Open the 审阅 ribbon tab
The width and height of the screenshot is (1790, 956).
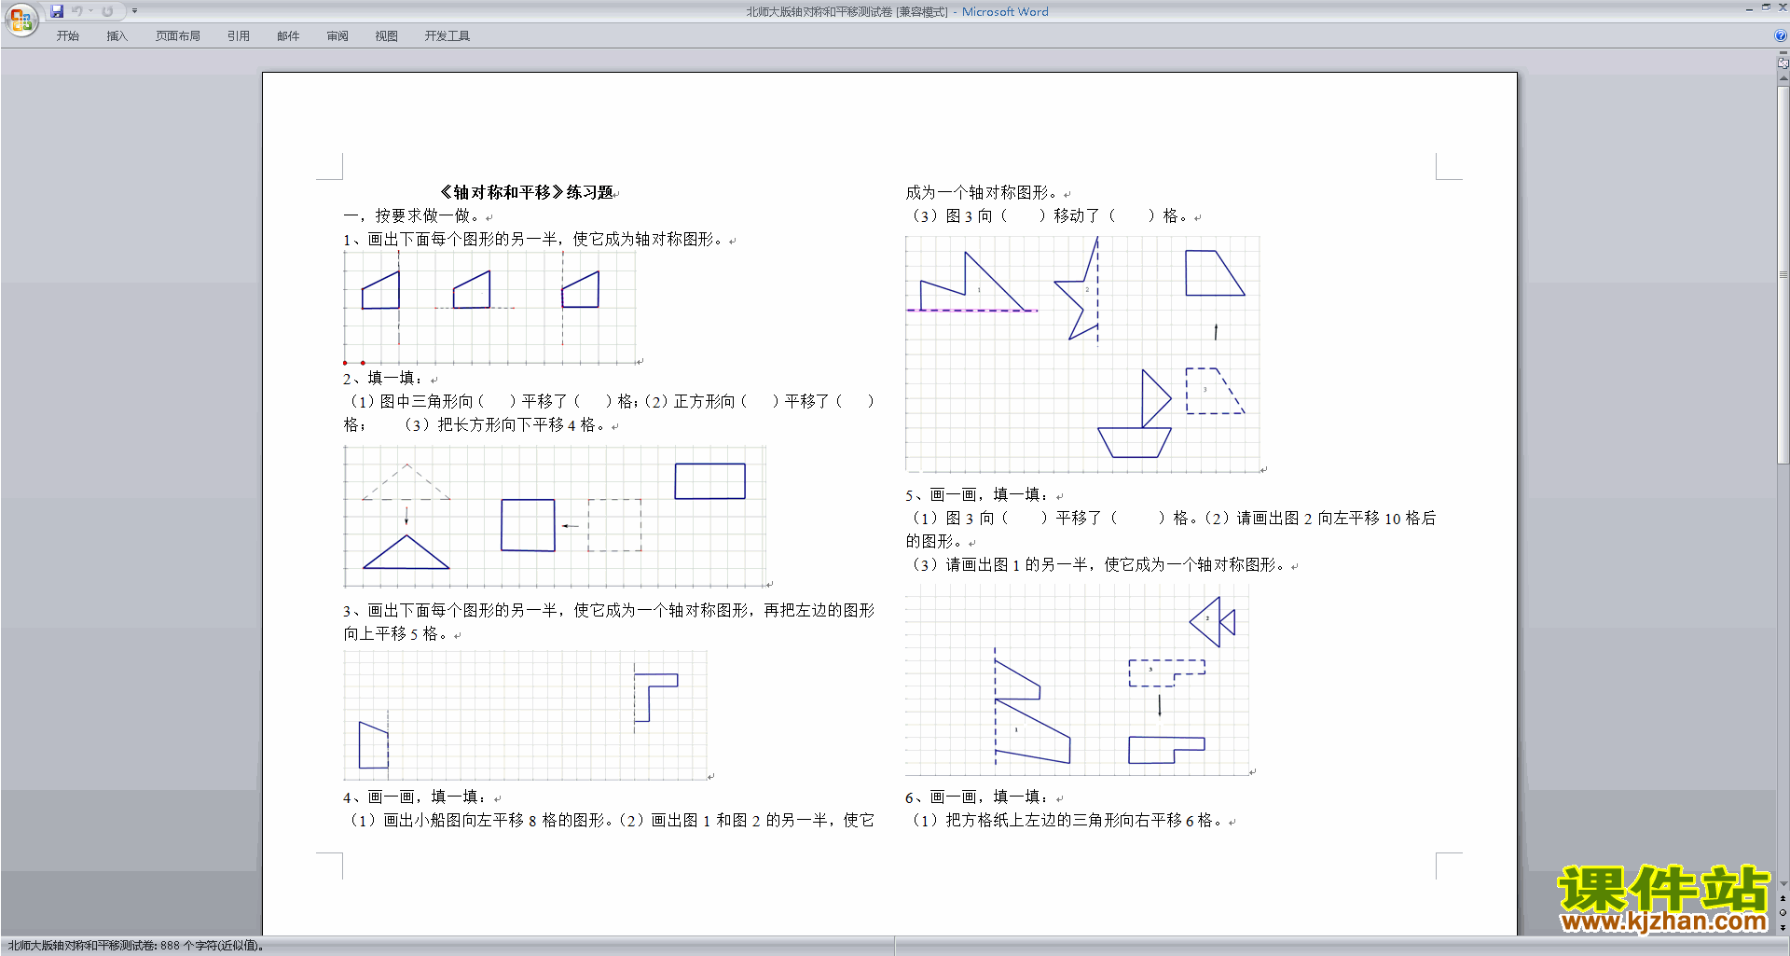tap(337, 36)
